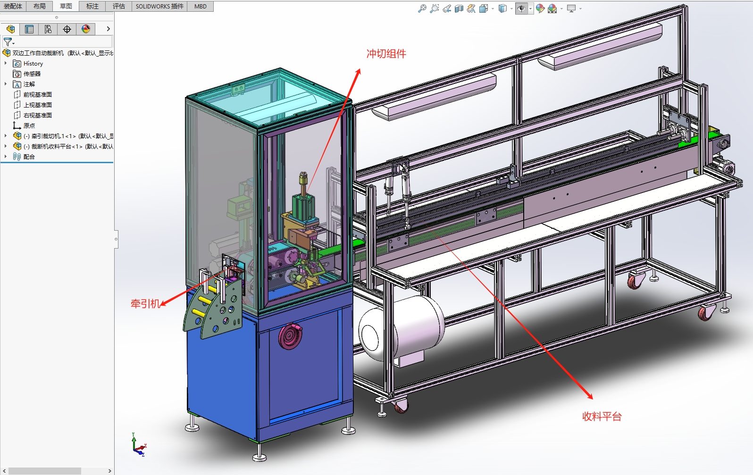The height and width of the screenshot is (475, 753).
Task: Open the SOLIDWORKS 插件 tab
Action: (159, 6)
